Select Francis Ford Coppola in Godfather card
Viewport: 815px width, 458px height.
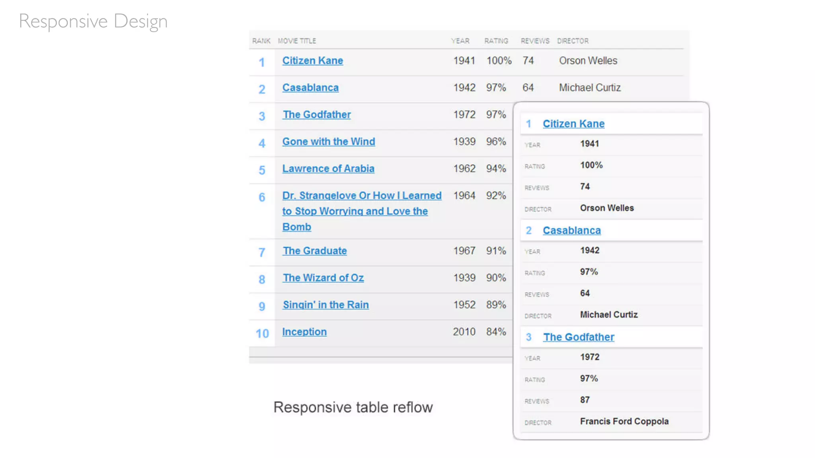tap(624, 421)
